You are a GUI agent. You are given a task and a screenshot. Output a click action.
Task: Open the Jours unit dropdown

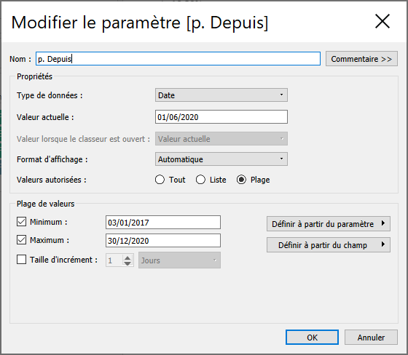[x=179, y=260]
